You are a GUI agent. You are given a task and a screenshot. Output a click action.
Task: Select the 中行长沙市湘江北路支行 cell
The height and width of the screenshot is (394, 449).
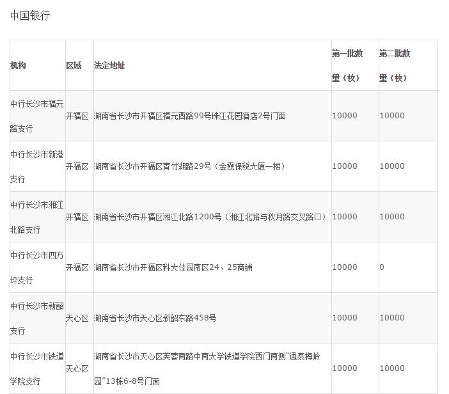(37, 217)
